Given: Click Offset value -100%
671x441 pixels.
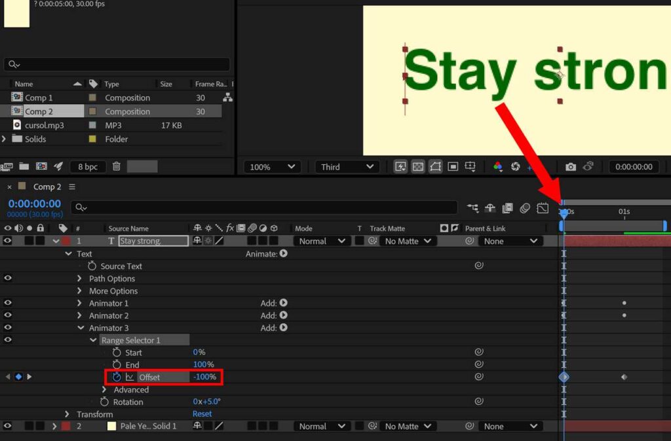Looking at the screenshot, I should point(204,377).
